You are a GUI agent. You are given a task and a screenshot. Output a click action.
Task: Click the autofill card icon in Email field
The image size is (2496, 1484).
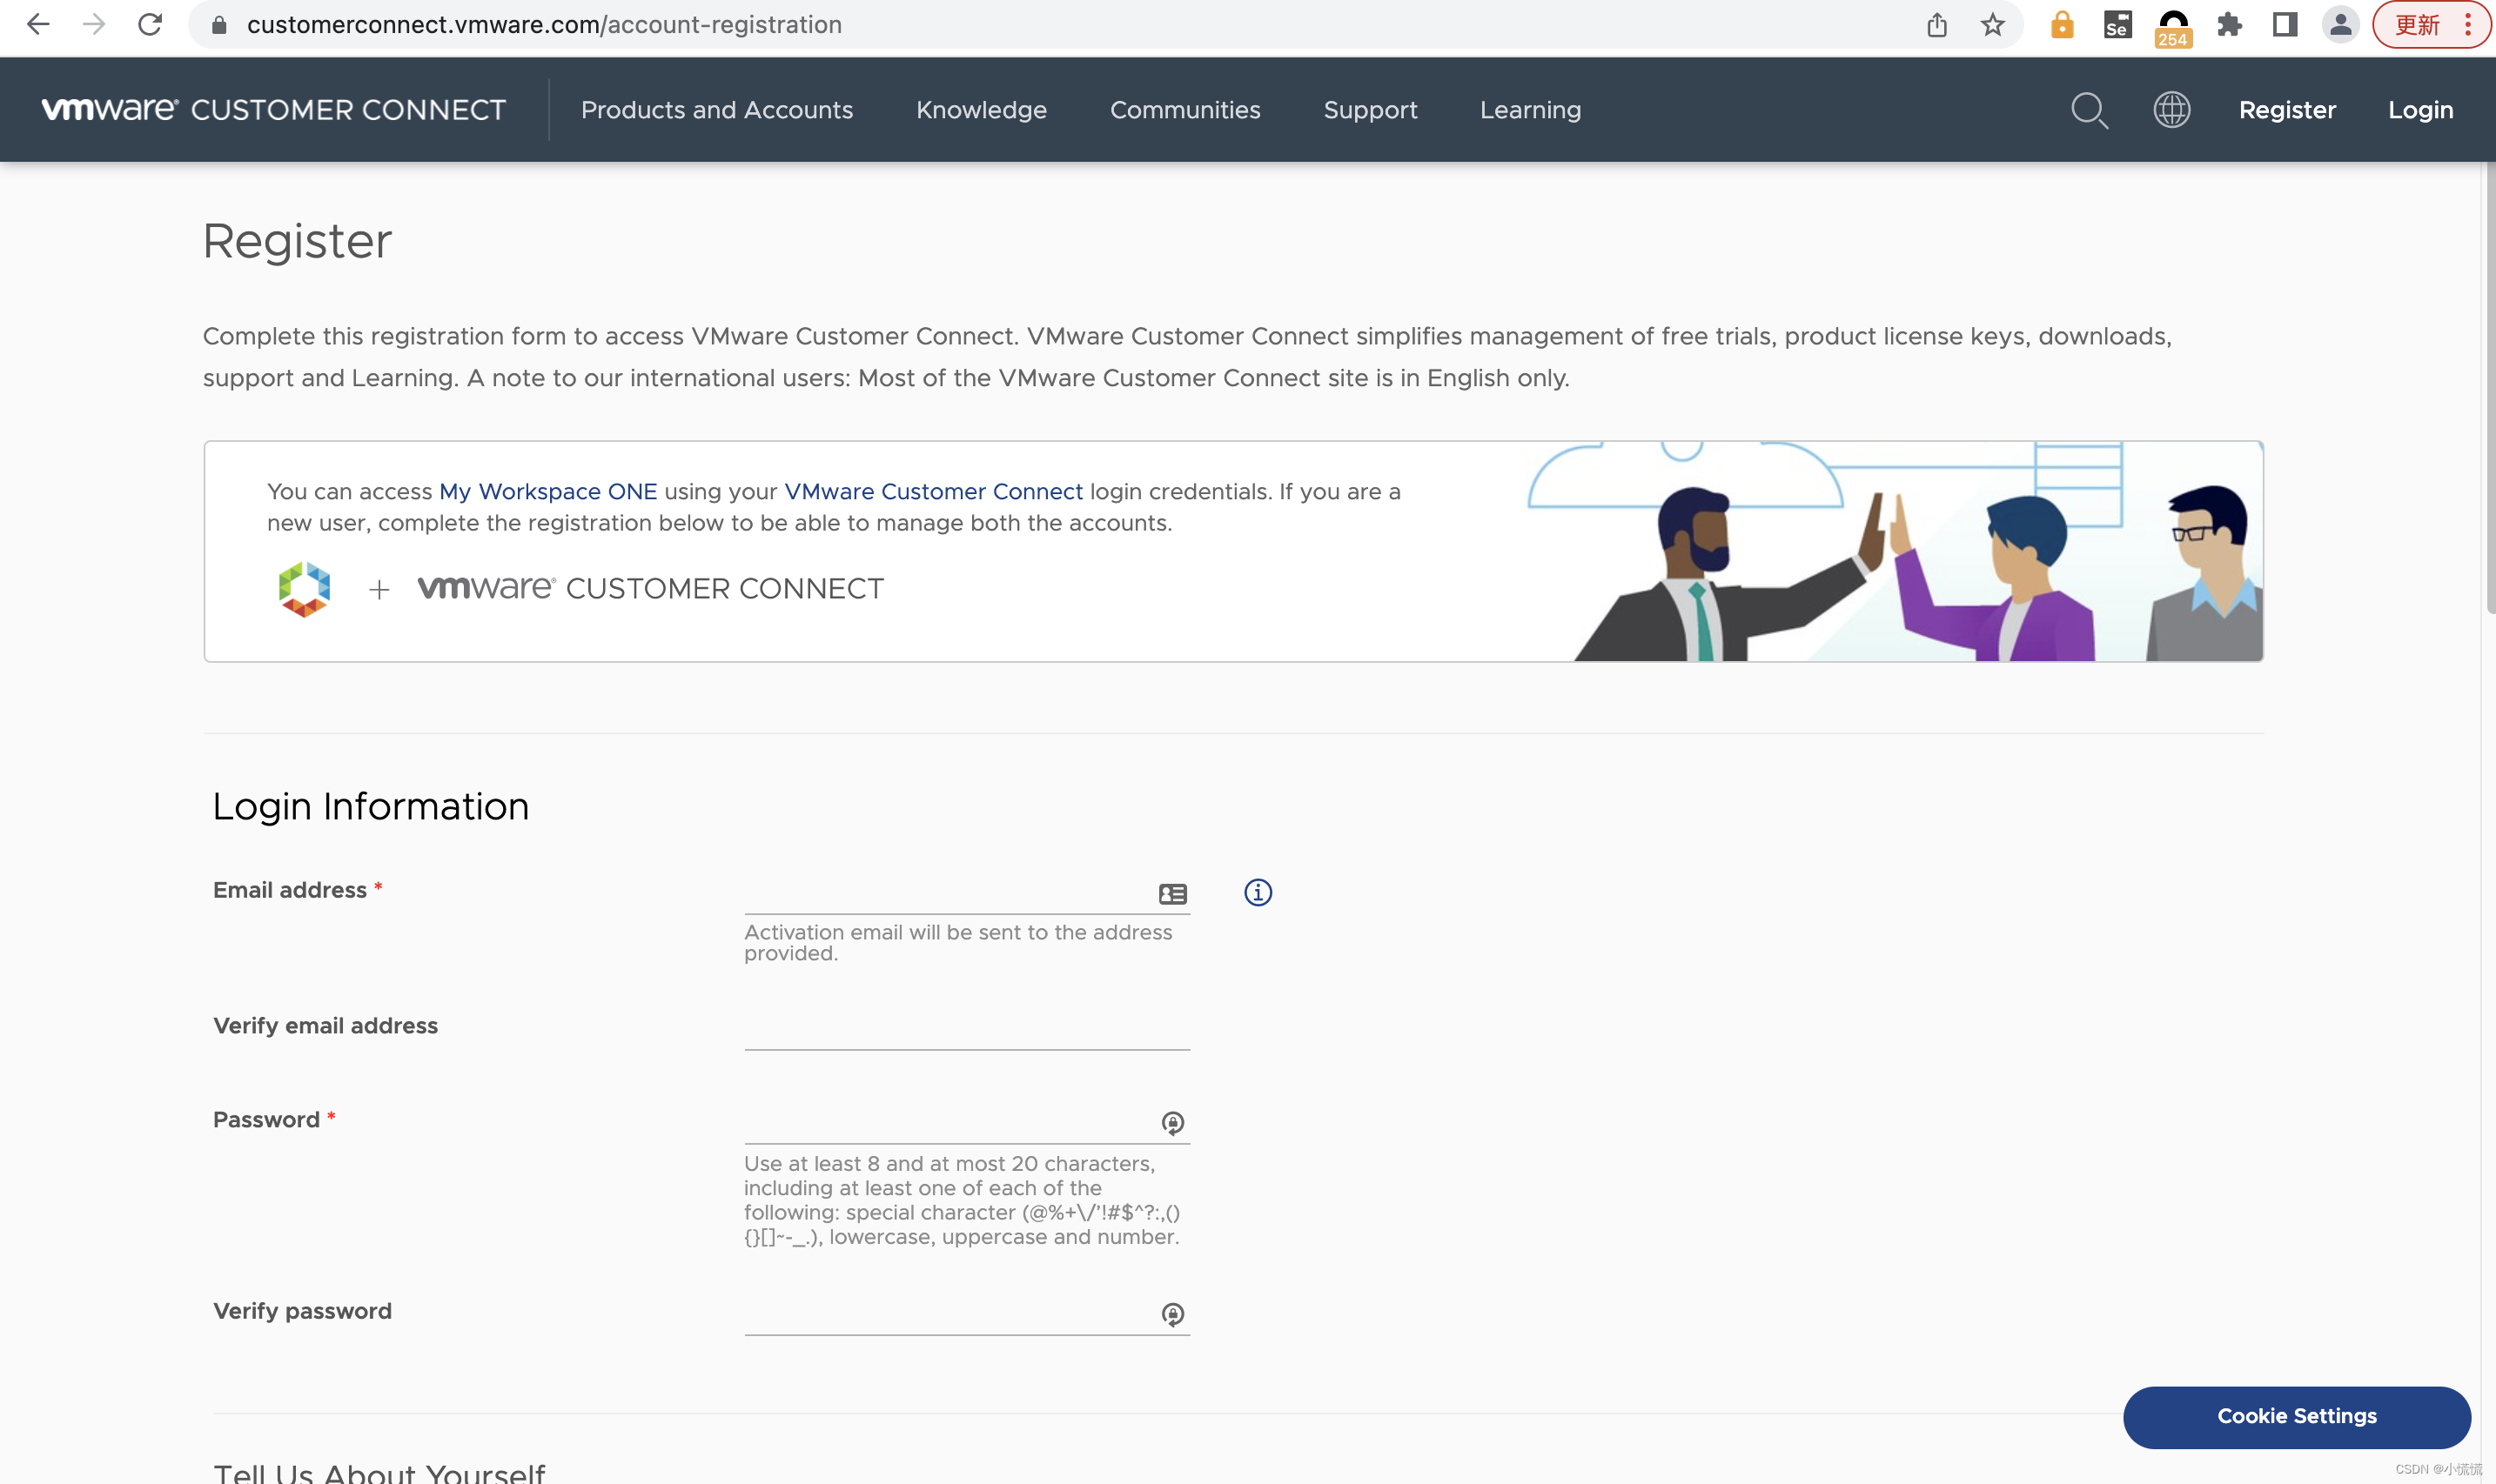click(x=1172, y=894)
